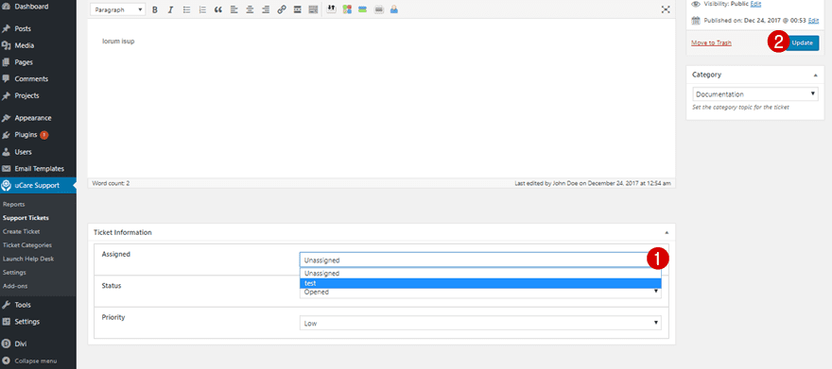Choose 'Unassigned' option in the open list

click(x=480, y=274)
